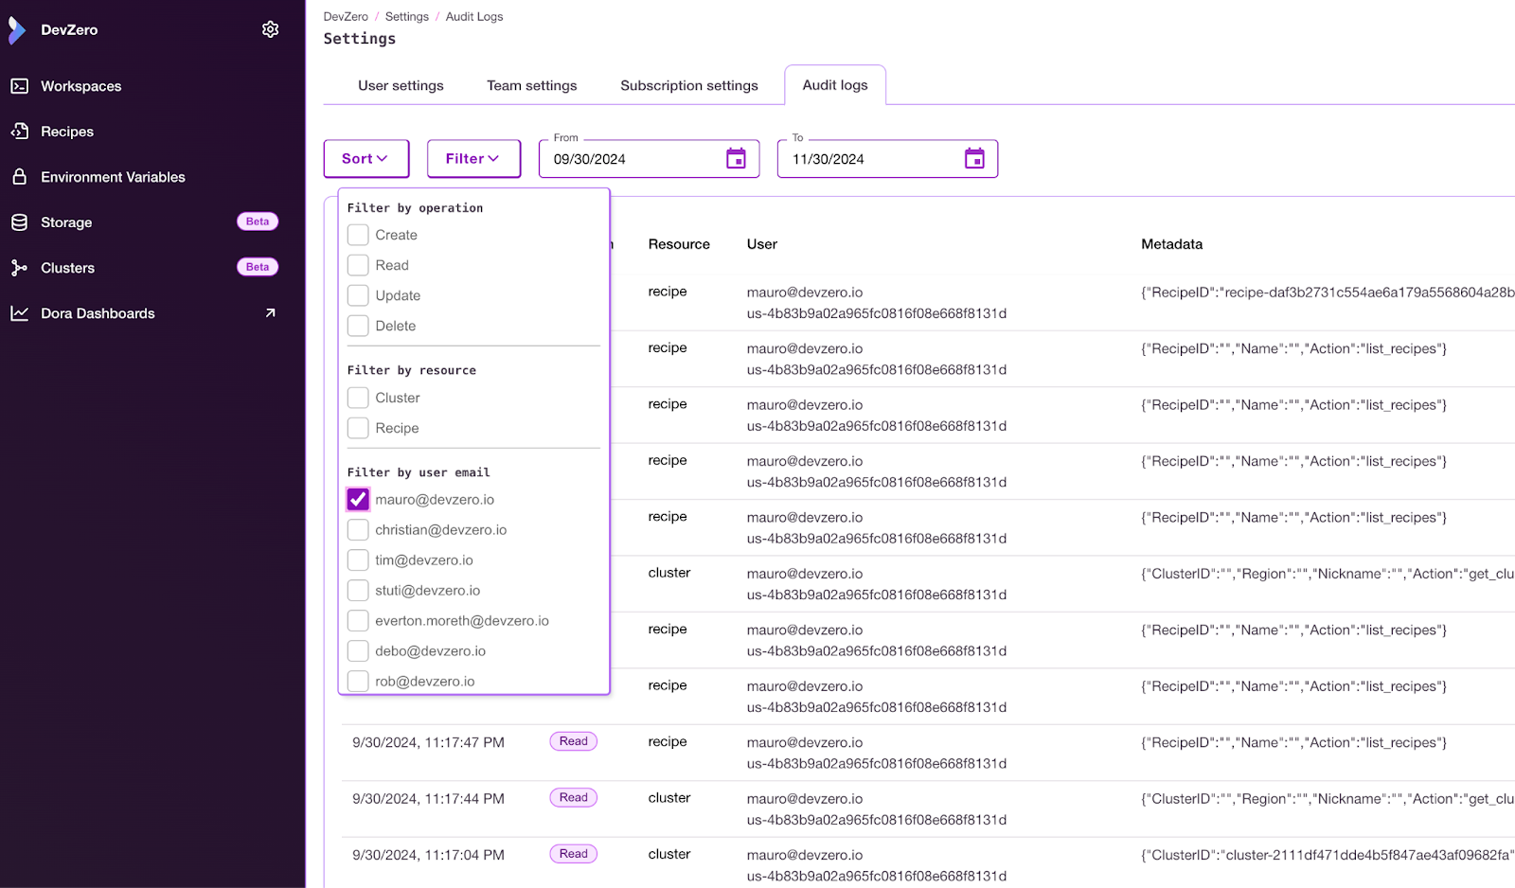Click the Storage Beta badge
This screenshot has height=888, width=1515.
(x=258, y=222)
